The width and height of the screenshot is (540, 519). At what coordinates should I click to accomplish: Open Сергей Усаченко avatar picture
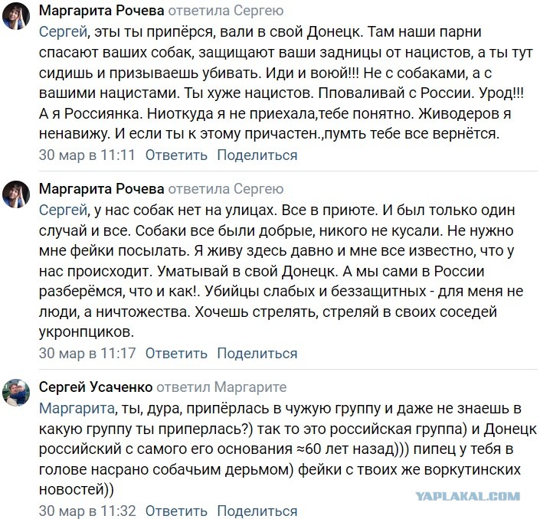(16, 393)
